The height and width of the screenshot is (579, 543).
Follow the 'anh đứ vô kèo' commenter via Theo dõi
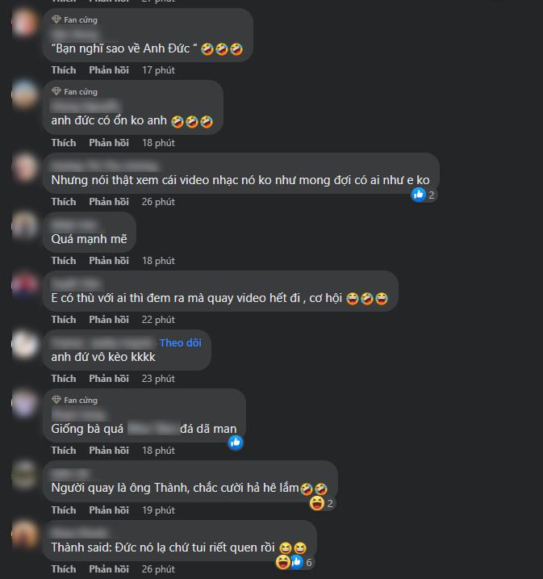point(181,342)
